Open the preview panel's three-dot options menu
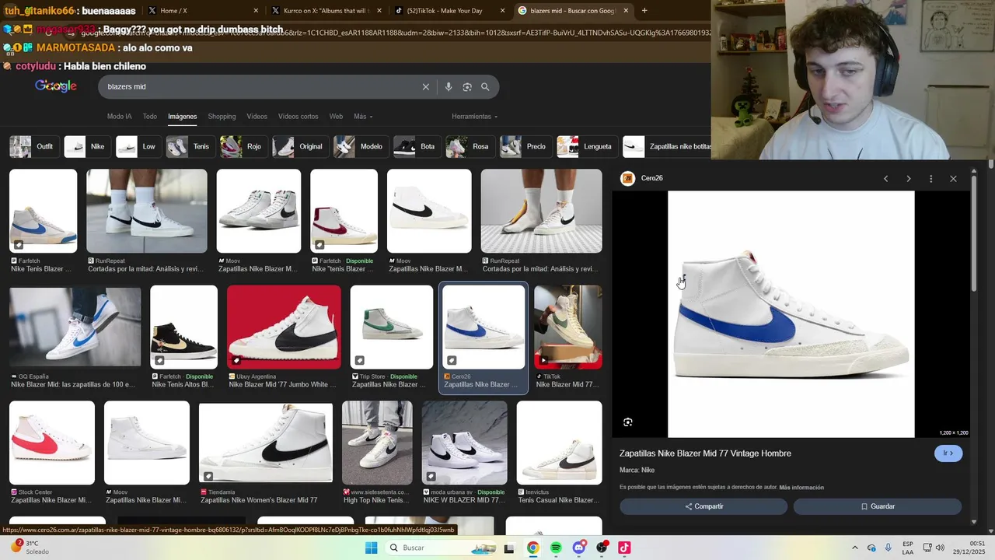This screenshot has width=995, height=560. point(930,179)
